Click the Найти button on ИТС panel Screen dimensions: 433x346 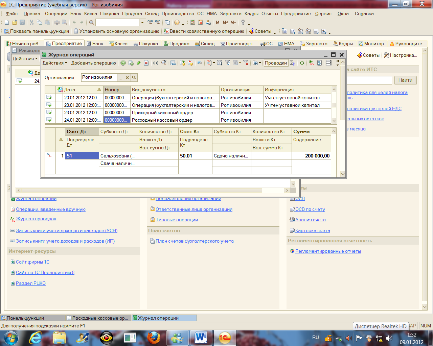point(405,80)
